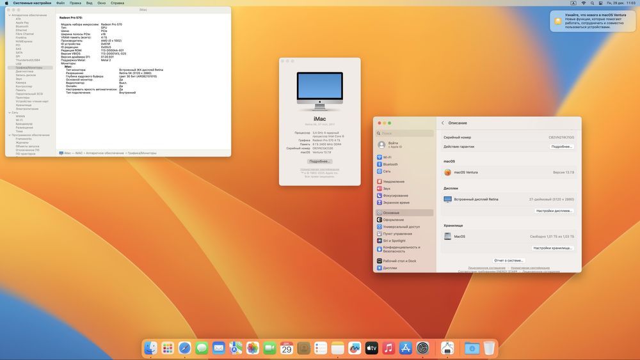Open the macOS Ventura notification banner

tap(592, 21)
